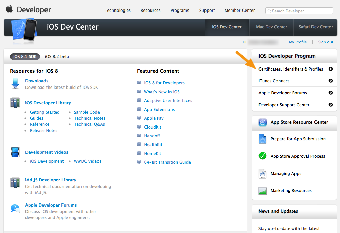The height and width of the screenshot is (233, 340).
Task: Open the Guides link
Action: tap(36, 118)
